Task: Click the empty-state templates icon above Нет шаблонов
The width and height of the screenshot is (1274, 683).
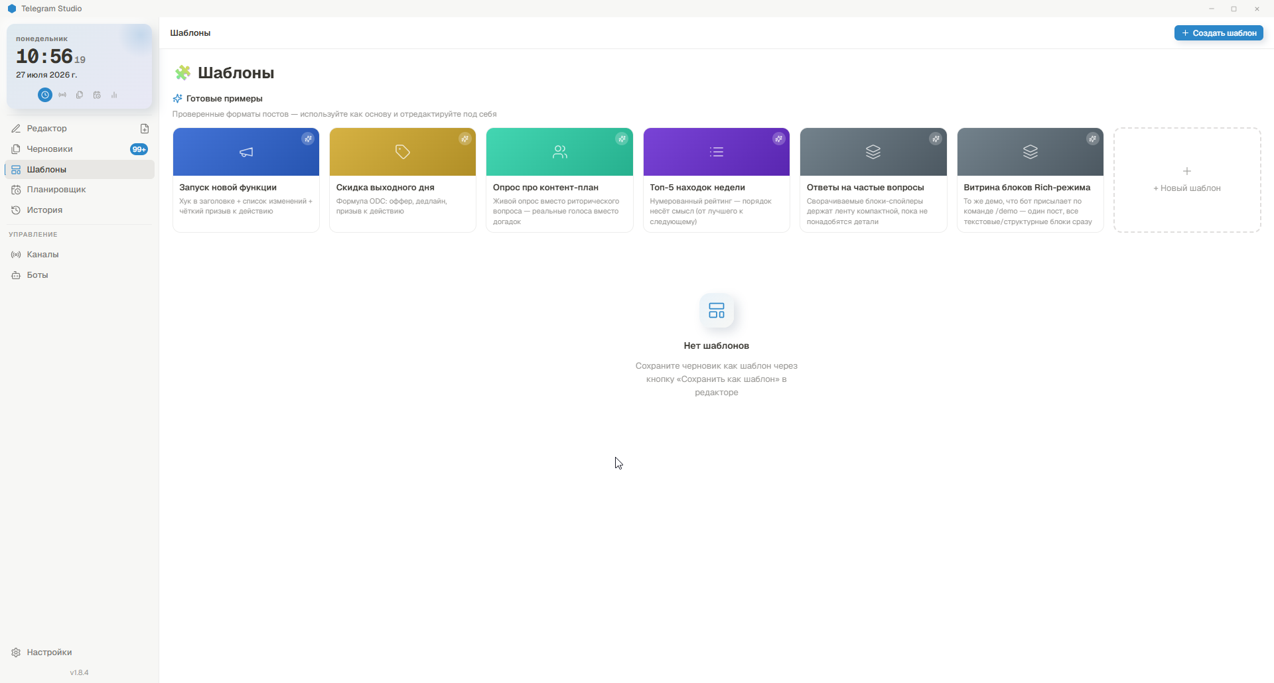Action: click(717, 310)
